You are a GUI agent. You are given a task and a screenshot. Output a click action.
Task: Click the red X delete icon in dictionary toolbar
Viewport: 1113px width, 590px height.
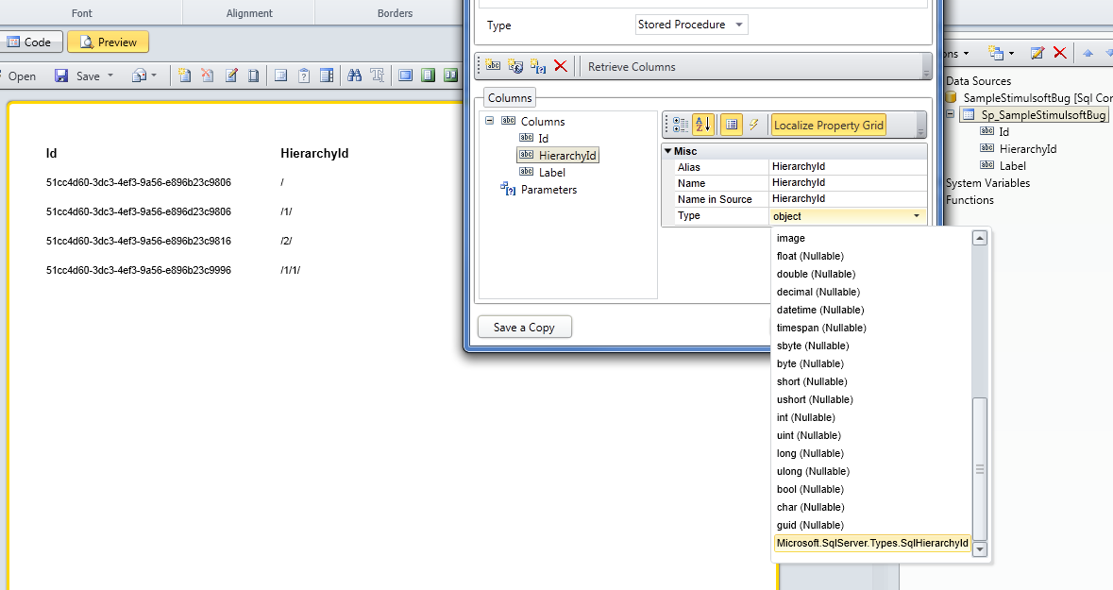point(1060,53)
